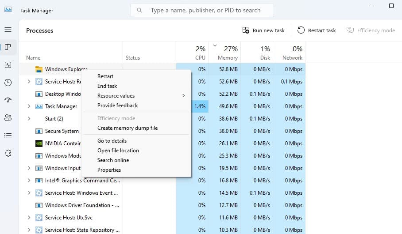The image size is (402, 234).
Task: Sort by the Memory column header
Action: coord(228,53)
